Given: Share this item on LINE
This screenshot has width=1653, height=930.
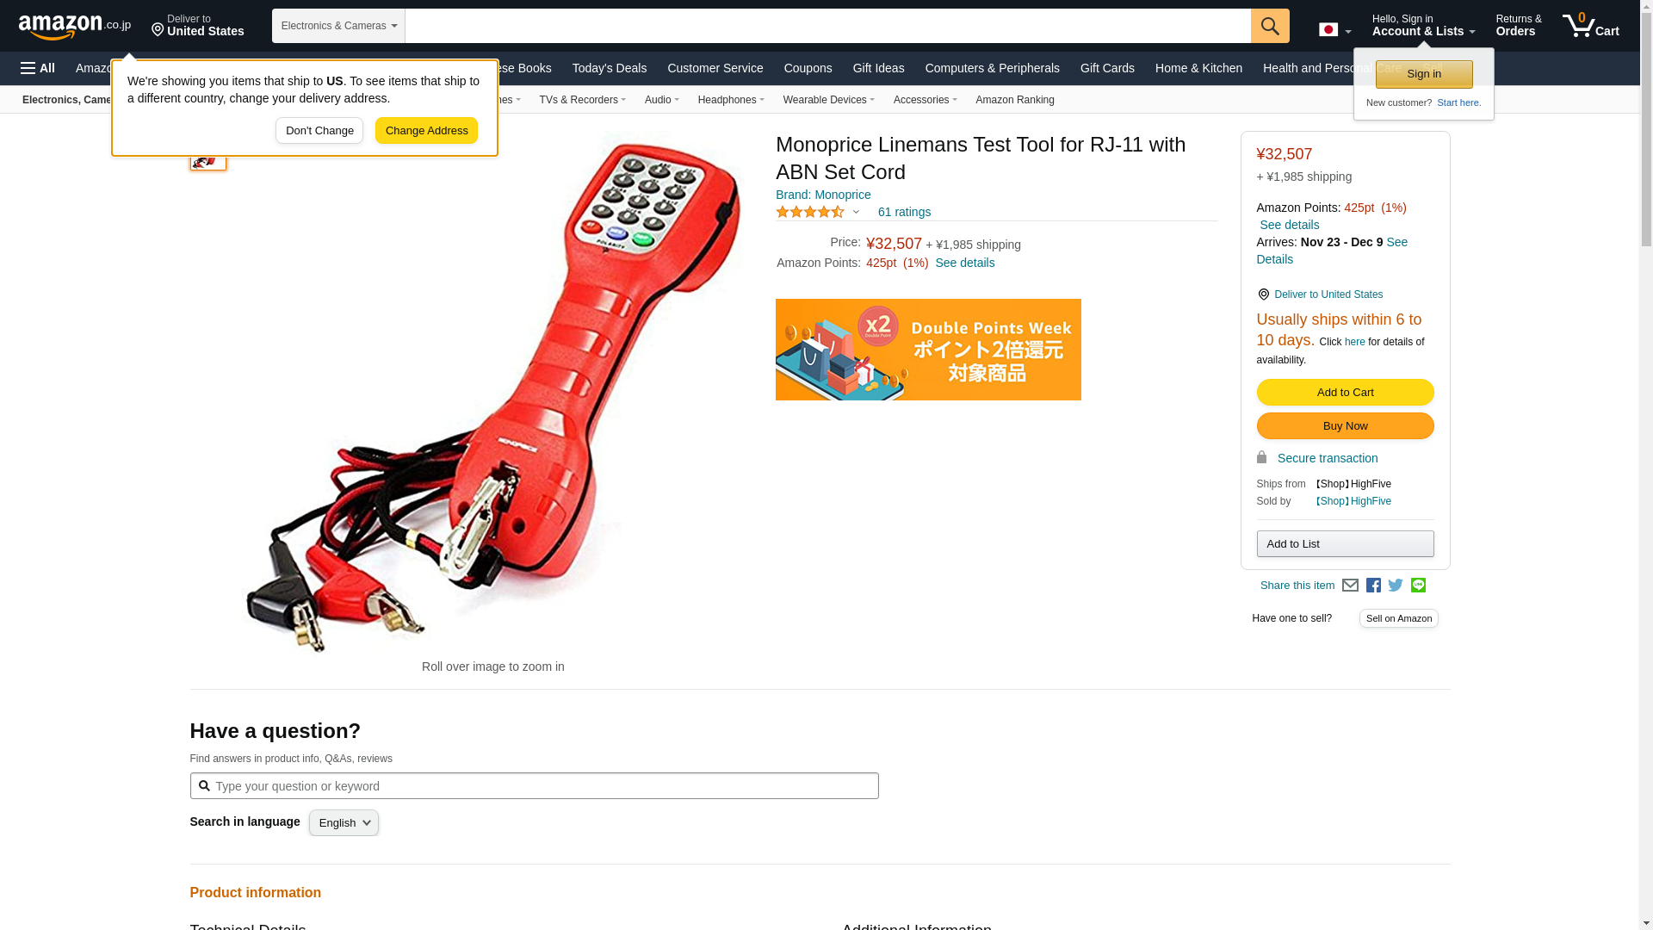Looking at the screenshot, I should pyautogui.click(x=1418, y=586).
